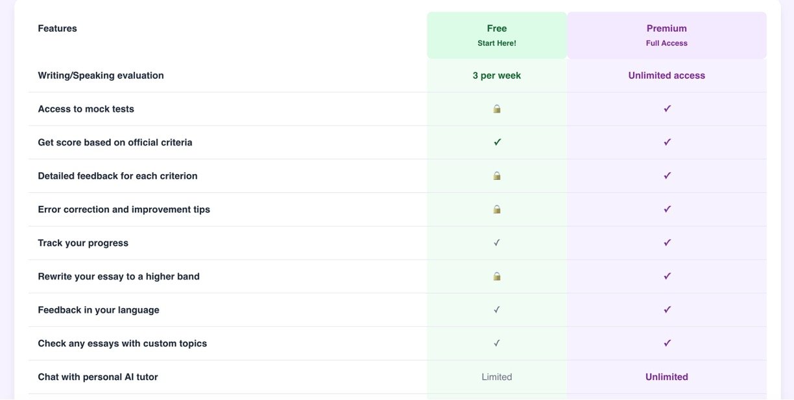The image size is (794, 400).
Task: Click the lock icon for mock tests
Action: 497,109
